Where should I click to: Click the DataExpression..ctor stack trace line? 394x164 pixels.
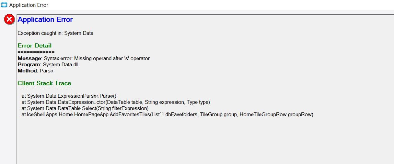point(116,102)
